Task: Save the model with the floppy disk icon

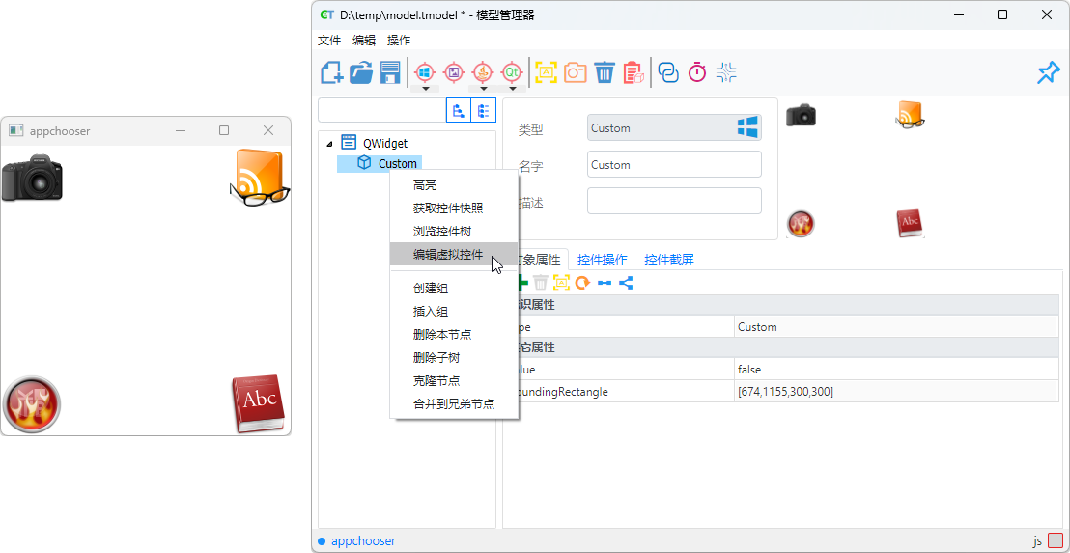Action: click(x=390, y=72)
